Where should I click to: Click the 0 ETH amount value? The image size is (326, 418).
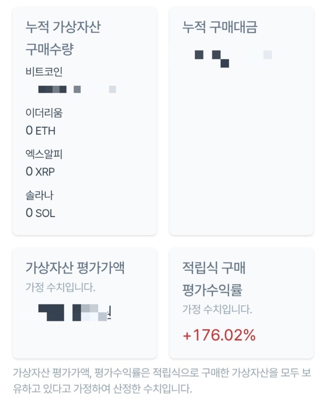tap(39, 131)
